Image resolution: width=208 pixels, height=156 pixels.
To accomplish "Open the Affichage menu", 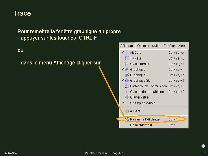I will (x=127, y=46).
